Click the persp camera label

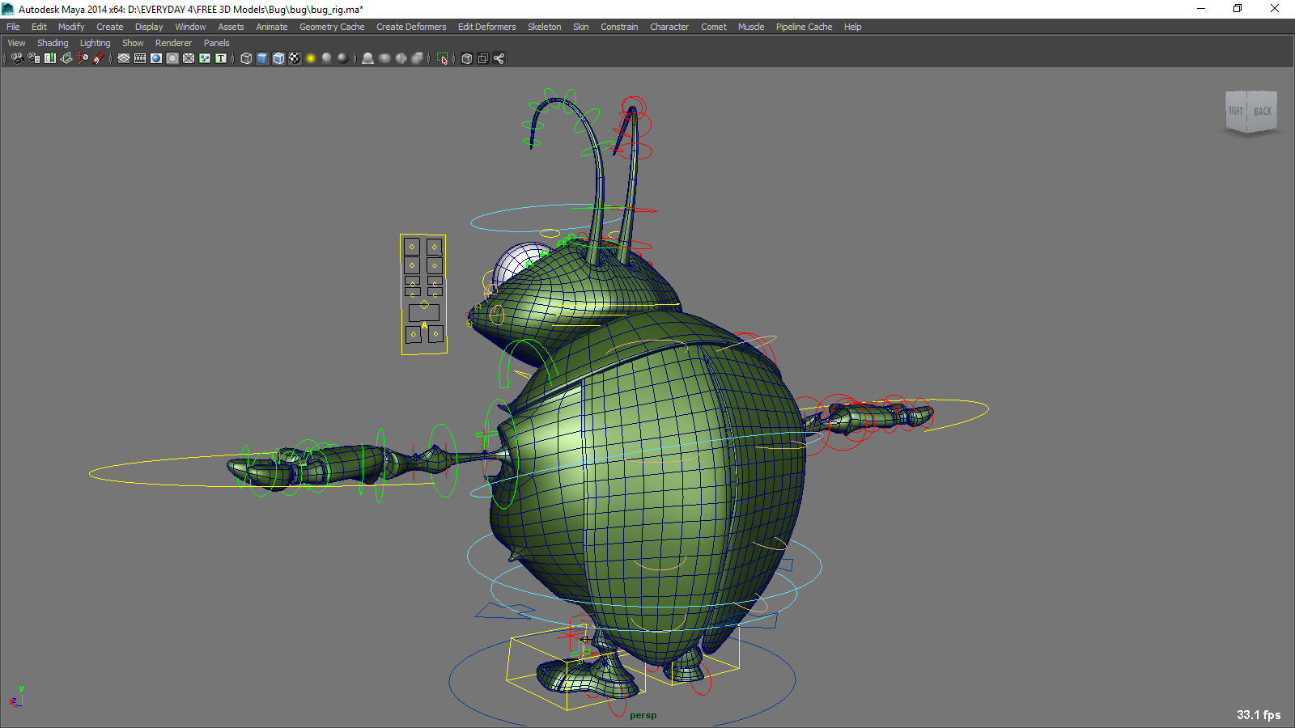pos(642,714)
